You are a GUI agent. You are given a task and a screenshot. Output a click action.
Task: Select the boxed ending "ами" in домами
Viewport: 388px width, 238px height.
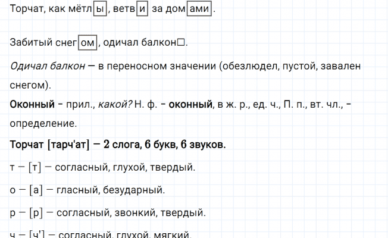click(199, 11)
